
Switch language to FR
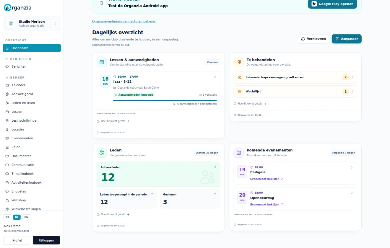[7, 217]
